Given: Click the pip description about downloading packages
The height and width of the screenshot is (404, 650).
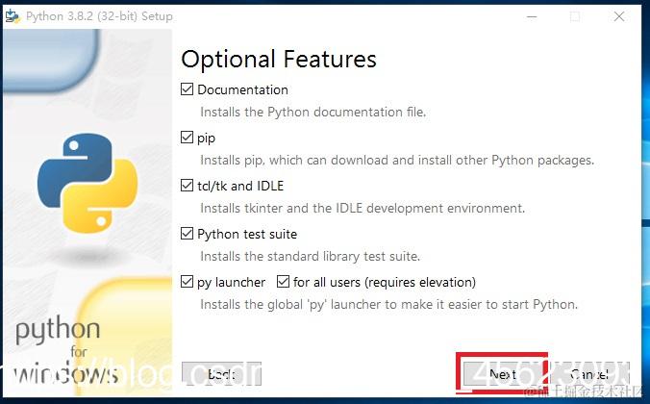Looking at the screenshot, I should point(397,160).
